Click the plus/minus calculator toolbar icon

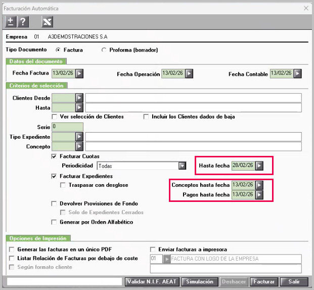coord(11,22)
